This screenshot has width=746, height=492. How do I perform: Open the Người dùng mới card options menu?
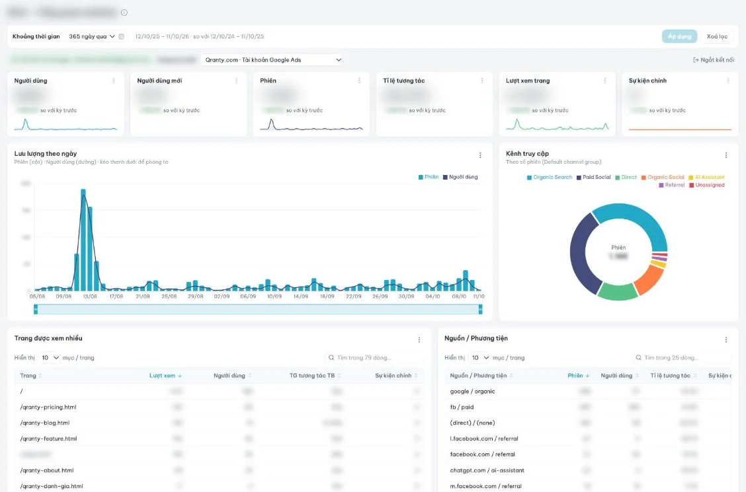(236, 81)
